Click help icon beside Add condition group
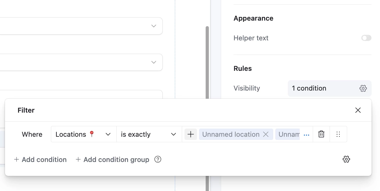 158,159
